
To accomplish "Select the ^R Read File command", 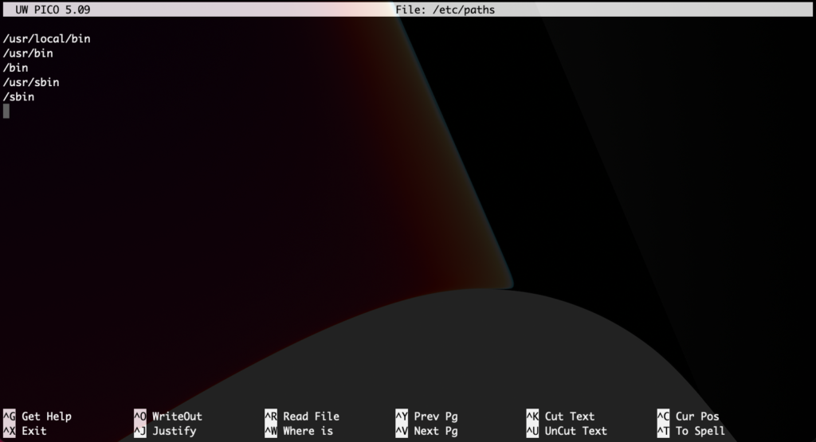I will point(302,417).
